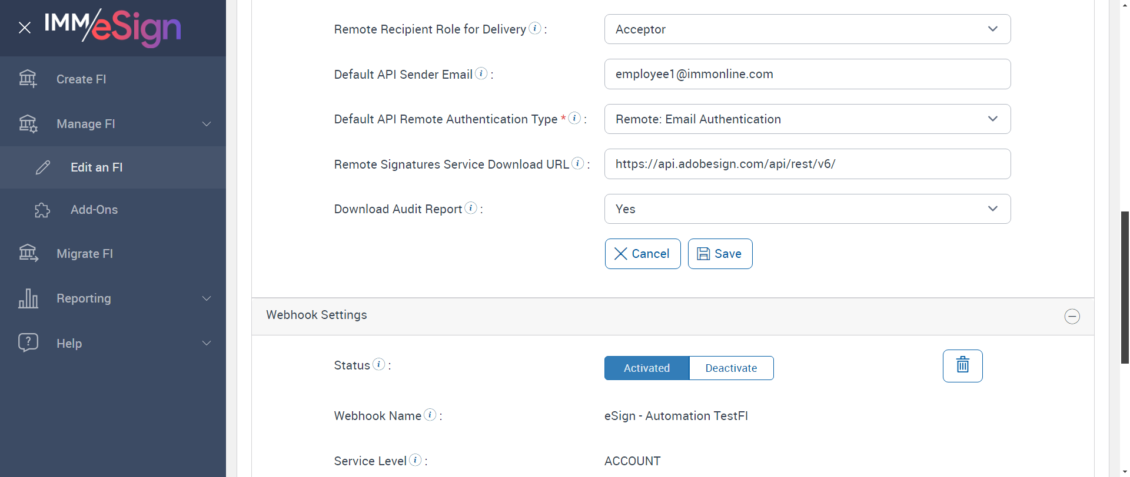The width and height of the screenshot is (1130, 477).
Task: Show info for Default API Sender Email
Action: click(x=481, y=73)
